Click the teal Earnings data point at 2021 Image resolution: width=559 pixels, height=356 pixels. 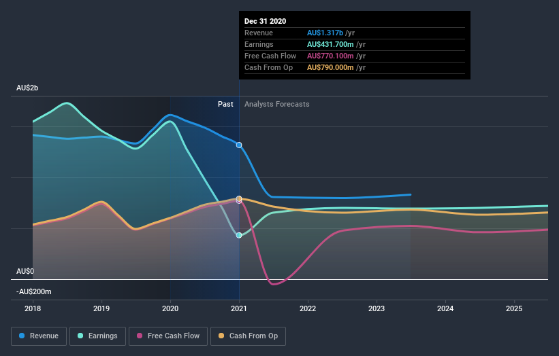click(x=239, y=235)
